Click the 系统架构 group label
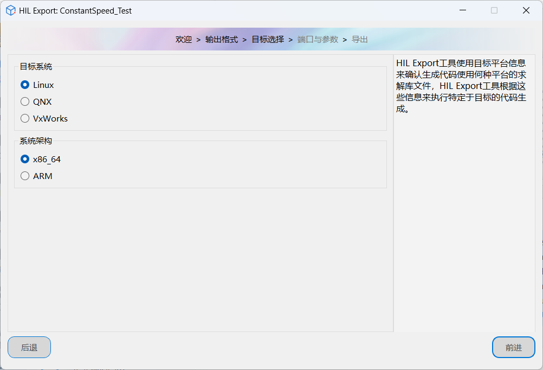Image resolution: width=543 pixels, height=370 pixels. click(x=36, y=141)
